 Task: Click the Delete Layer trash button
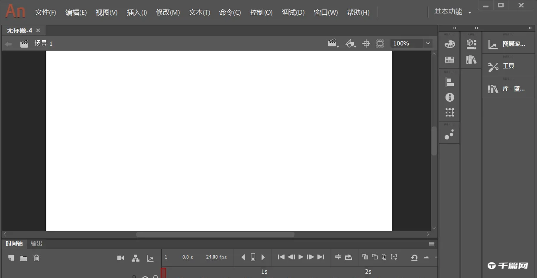tap(36, 258)
